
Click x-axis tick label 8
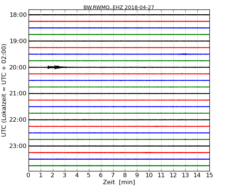click(x=125, y=175)
